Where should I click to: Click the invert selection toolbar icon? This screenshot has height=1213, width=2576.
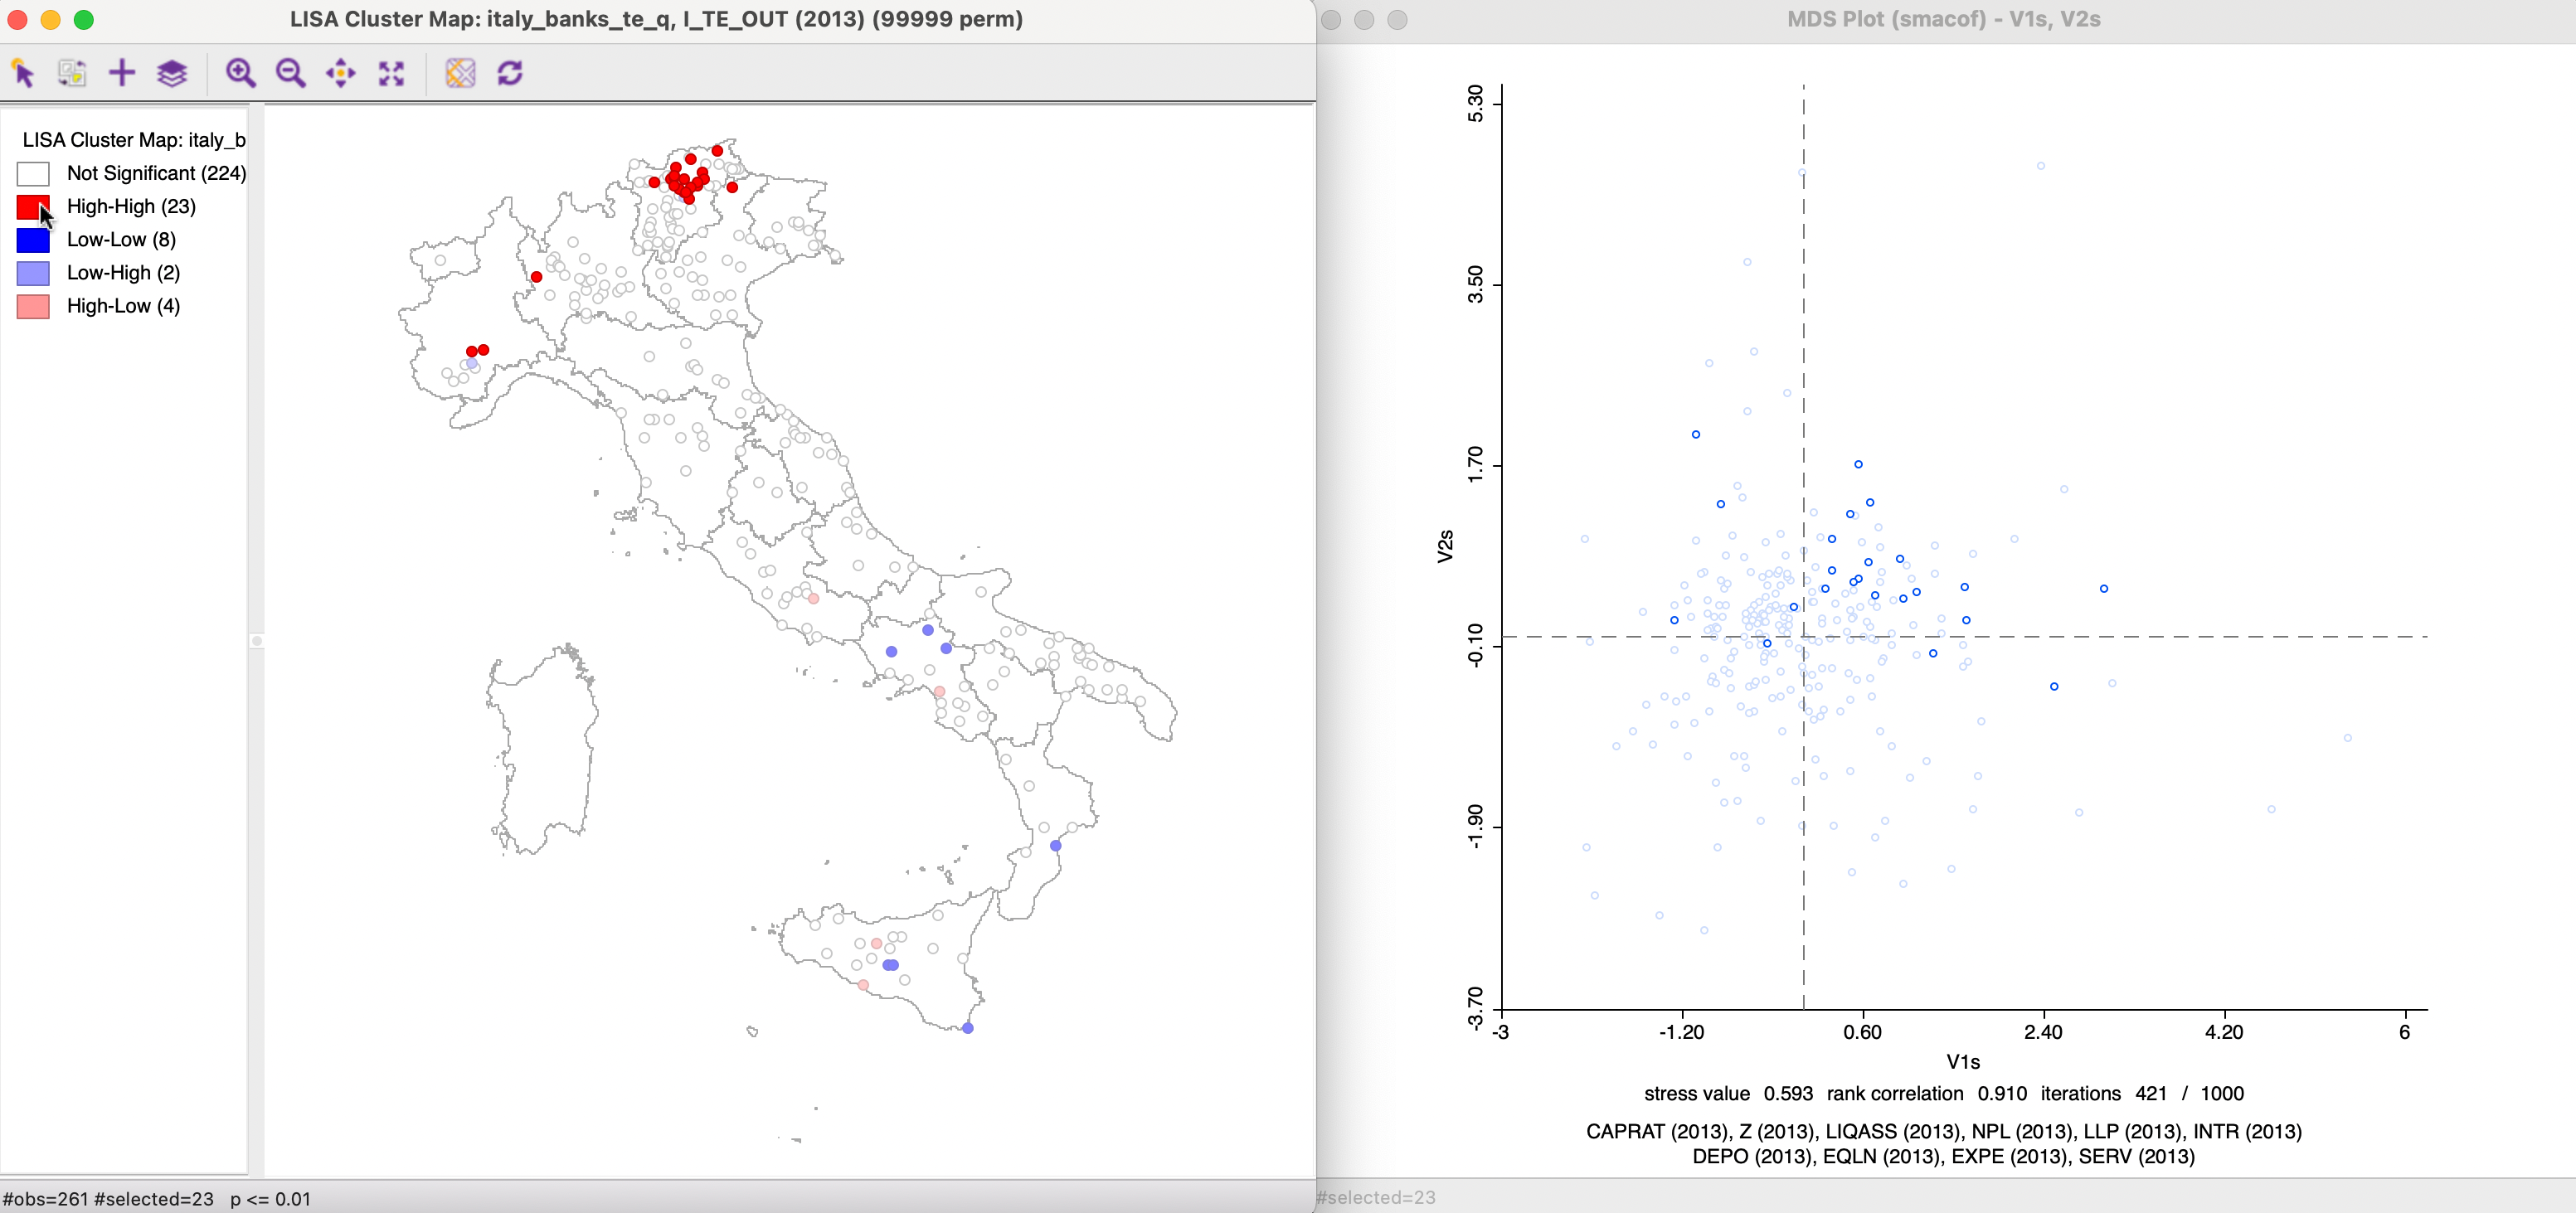tap(72, 73)
